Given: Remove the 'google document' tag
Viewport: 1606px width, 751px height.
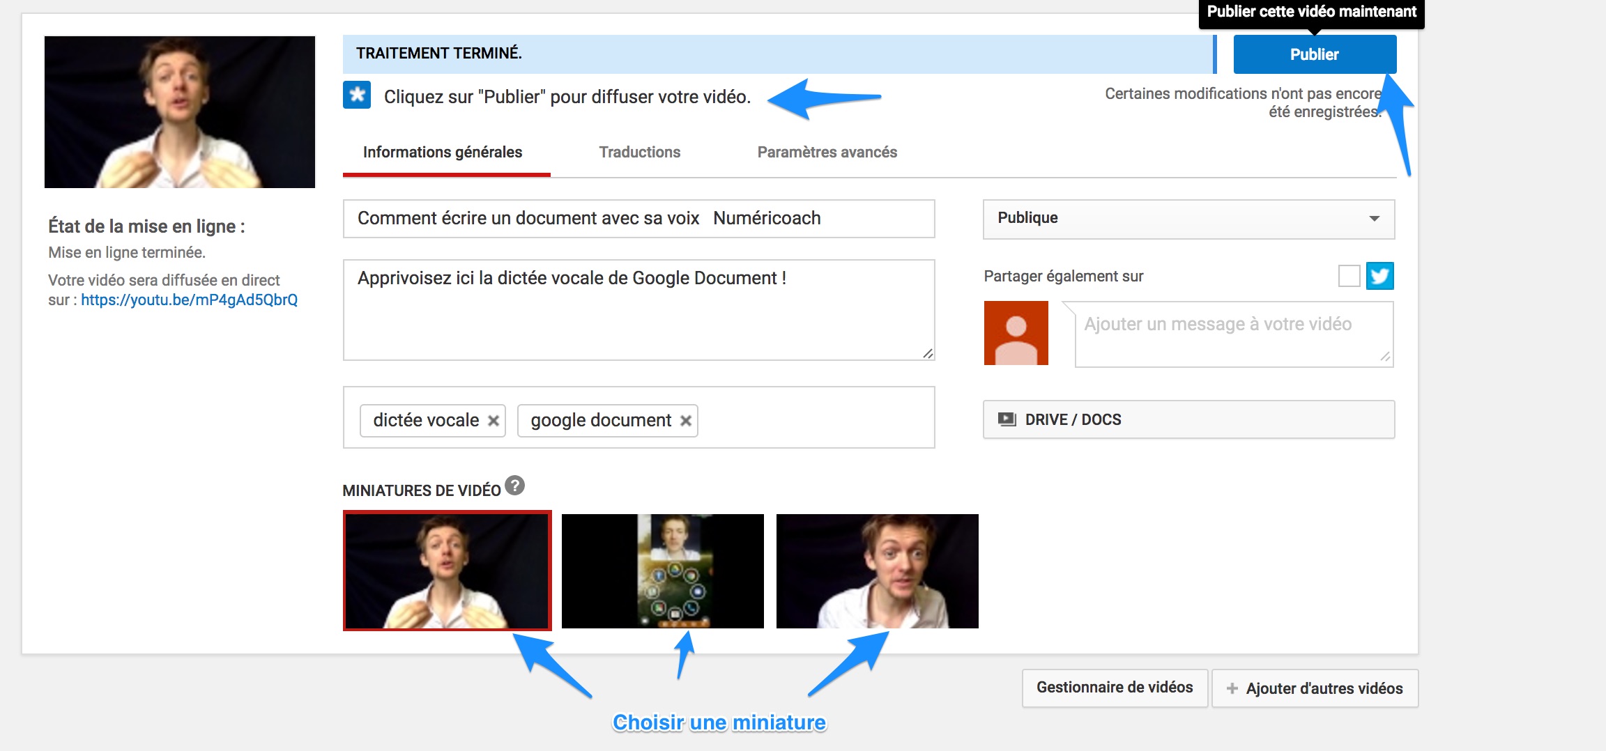Looking at the screenshot, I should pos(686,421).
